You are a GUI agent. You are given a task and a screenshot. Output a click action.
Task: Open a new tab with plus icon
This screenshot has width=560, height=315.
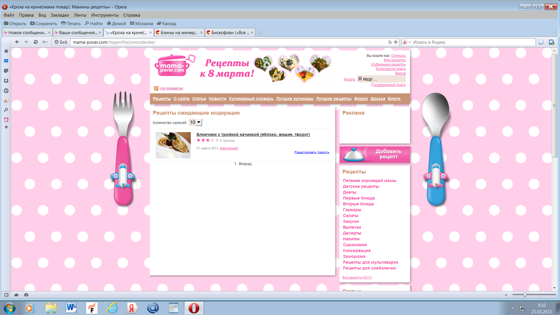[x=259, y=32]
